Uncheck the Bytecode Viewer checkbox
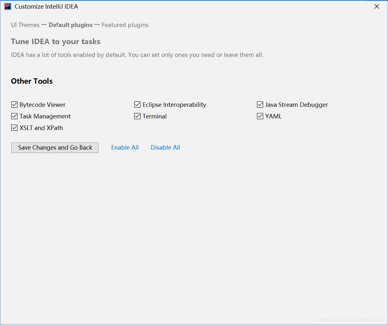The height and width of the screenshot is (325, 388). [x=14, y=105]
